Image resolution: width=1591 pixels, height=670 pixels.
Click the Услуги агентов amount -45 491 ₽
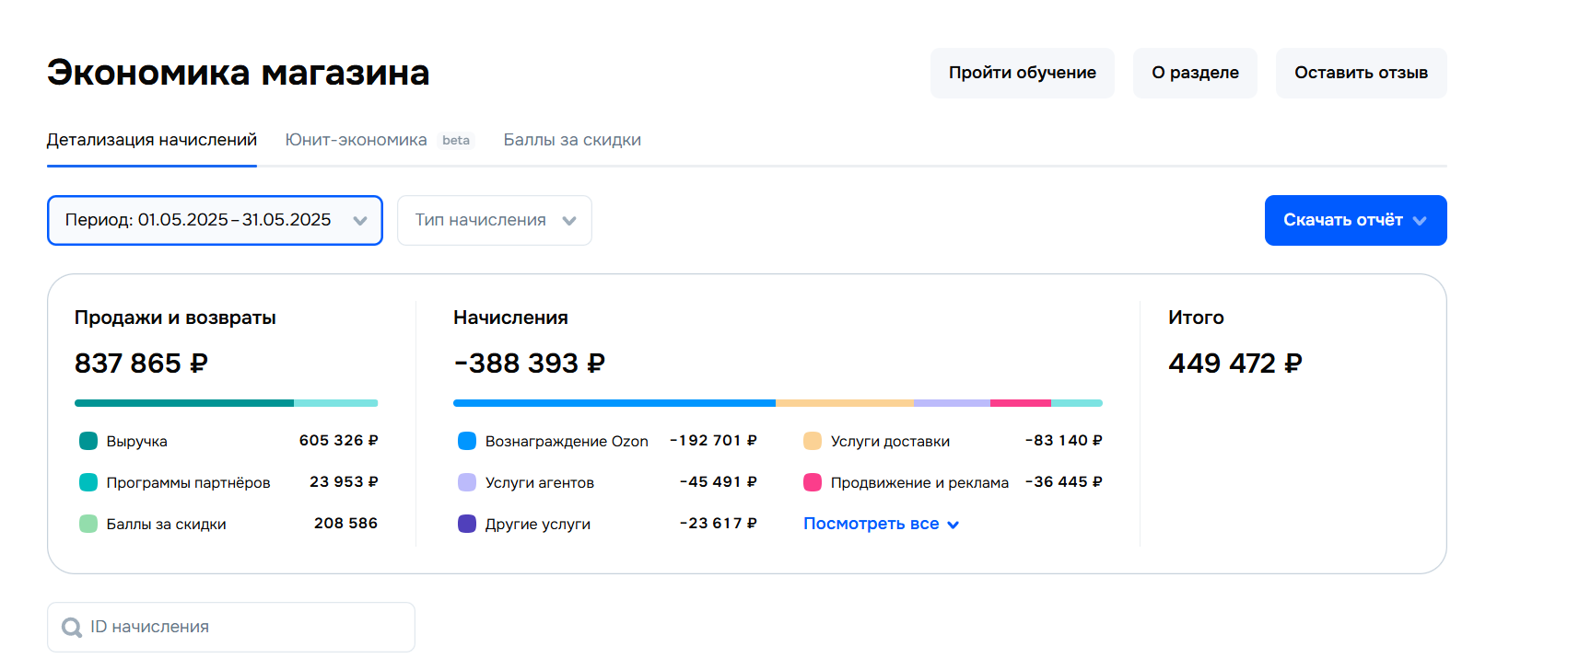point(719,482)
